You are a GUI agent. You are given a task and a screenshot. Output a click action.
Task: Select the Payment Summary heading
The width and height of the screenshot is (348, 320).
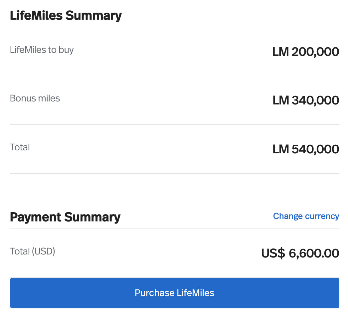tap(65, 217)
